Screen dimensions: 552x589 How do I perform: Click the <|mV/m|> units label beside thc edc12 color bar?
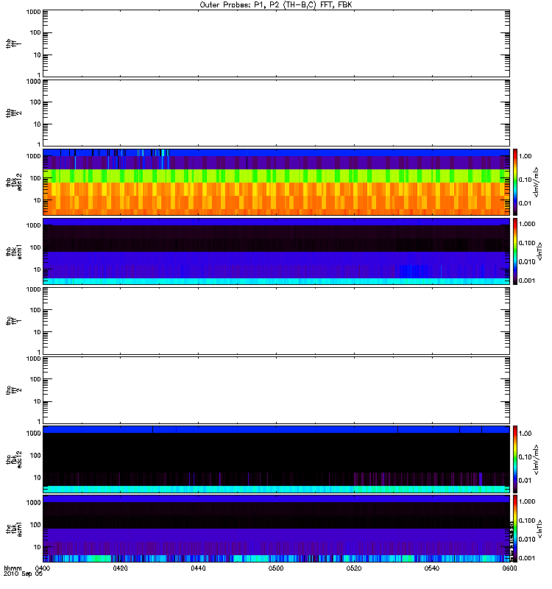click(x=537, y=459)
